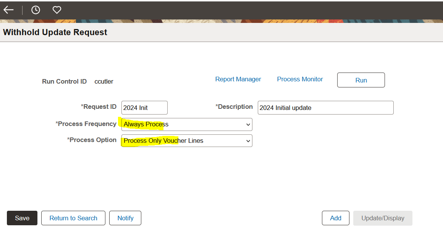The image size is (443, 239).
Task: Click the Description field label
Action: 234,107
